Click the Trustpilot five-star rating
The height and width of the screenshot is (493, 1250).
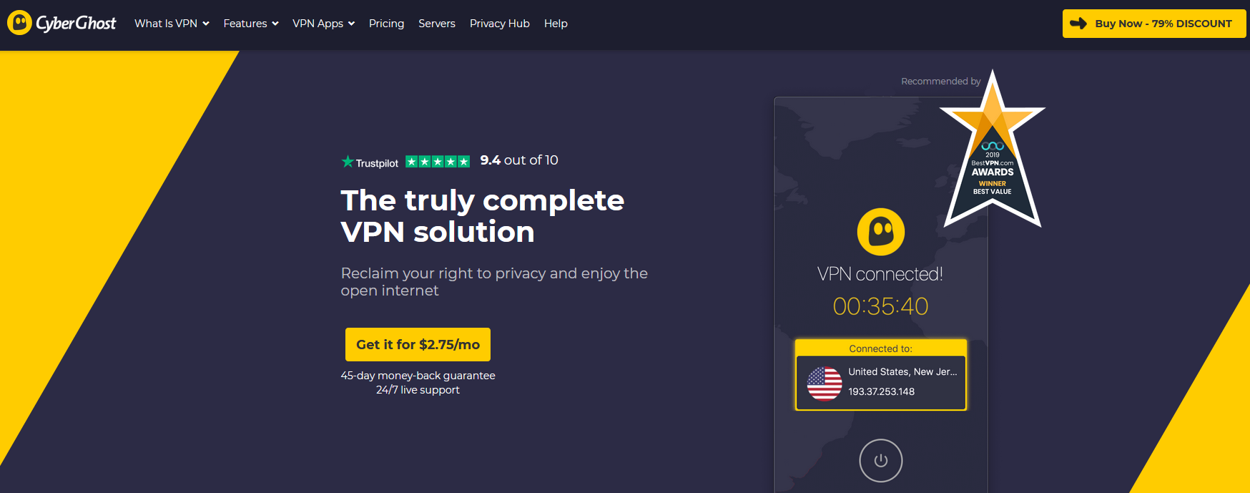(x=438, y=162)
